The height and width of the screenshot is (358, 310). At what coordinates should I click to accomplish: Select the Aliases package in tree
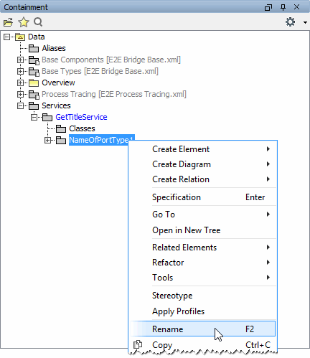coord(54,48)
